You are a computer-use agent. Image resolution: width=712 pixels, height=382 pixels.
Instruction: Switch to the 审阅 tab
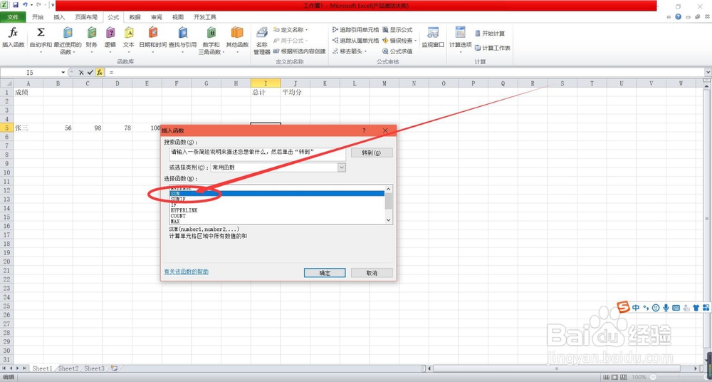(156, 17)
